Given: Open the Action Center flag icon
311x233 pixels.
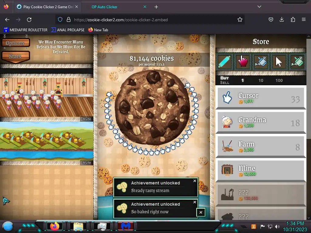Looking at the screenshot, I should 262,226.
